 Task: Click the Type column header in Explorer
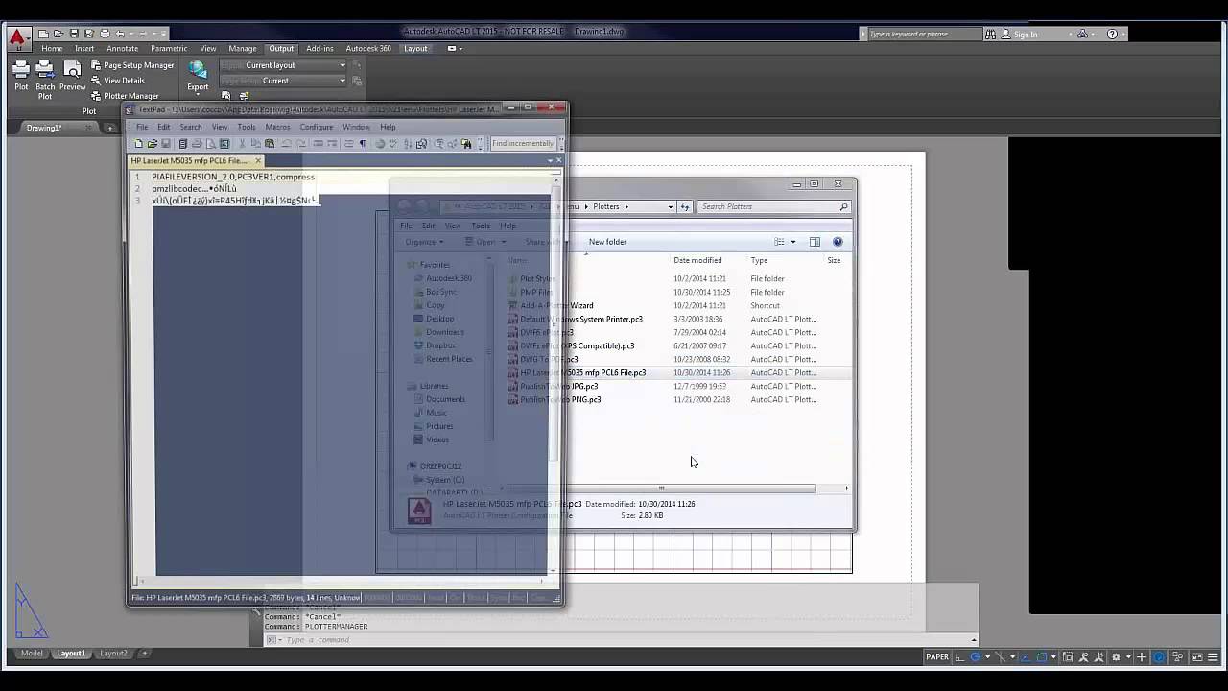click(x=759, y=260)
